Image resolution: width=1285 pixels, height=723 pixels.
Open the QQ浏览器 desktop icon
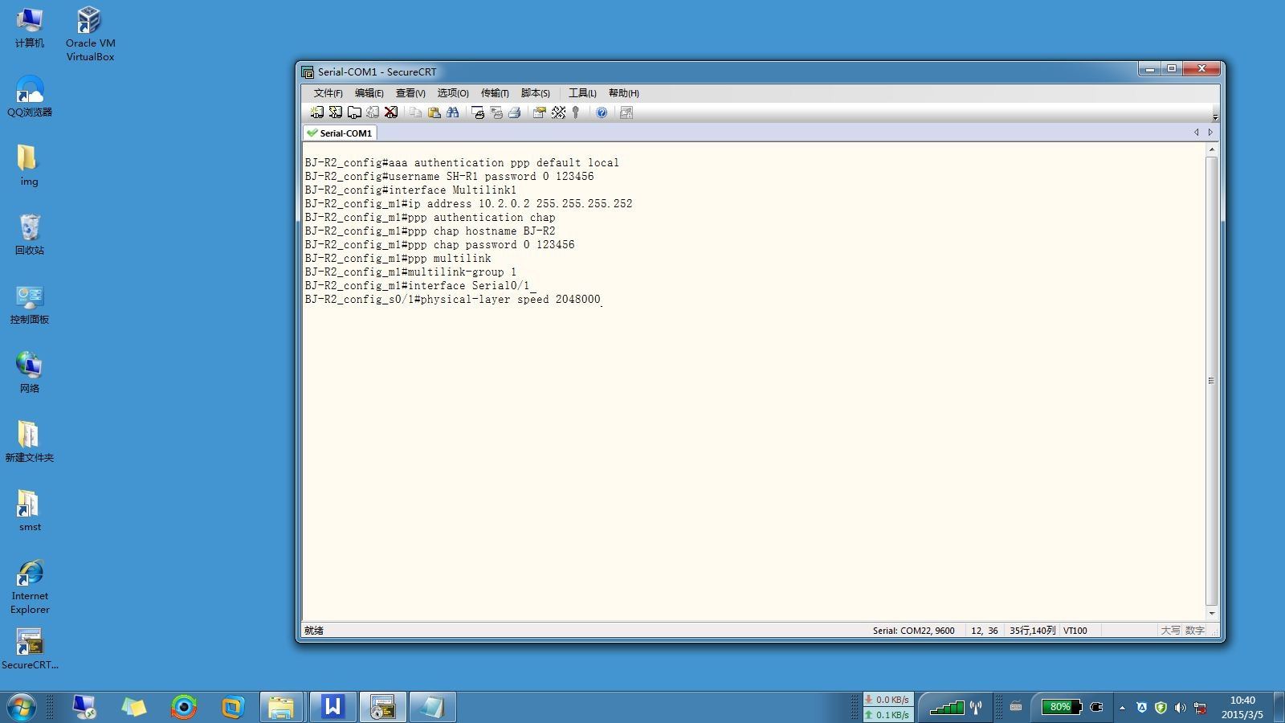click(x=30, y=96)
